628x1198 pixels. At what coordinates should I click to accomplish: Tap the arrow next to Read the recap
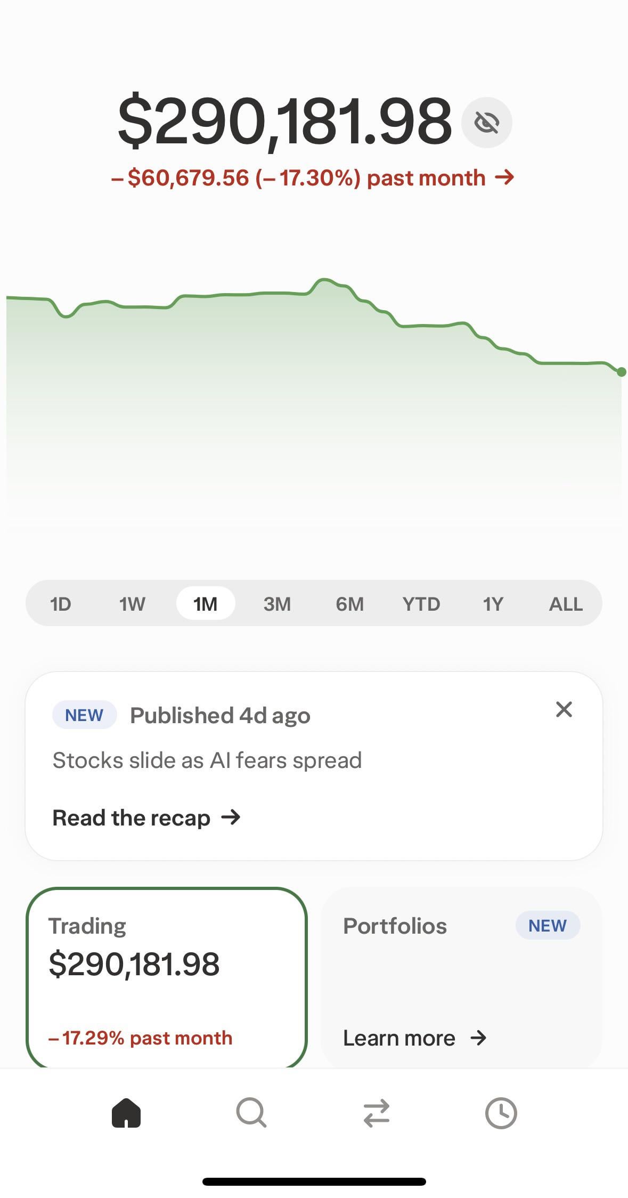231,817
